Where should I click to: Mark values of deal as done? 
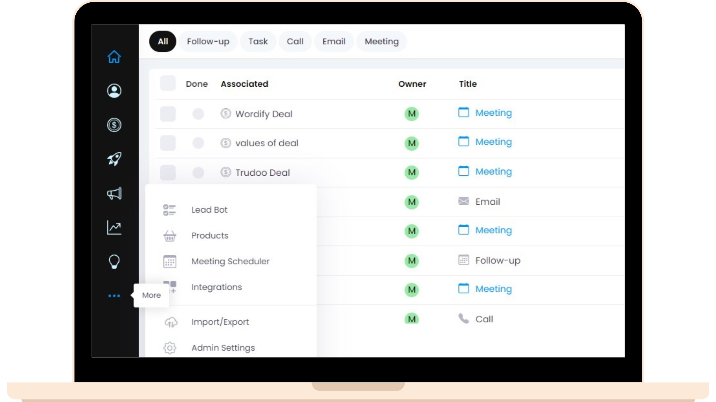pos(198,143)
